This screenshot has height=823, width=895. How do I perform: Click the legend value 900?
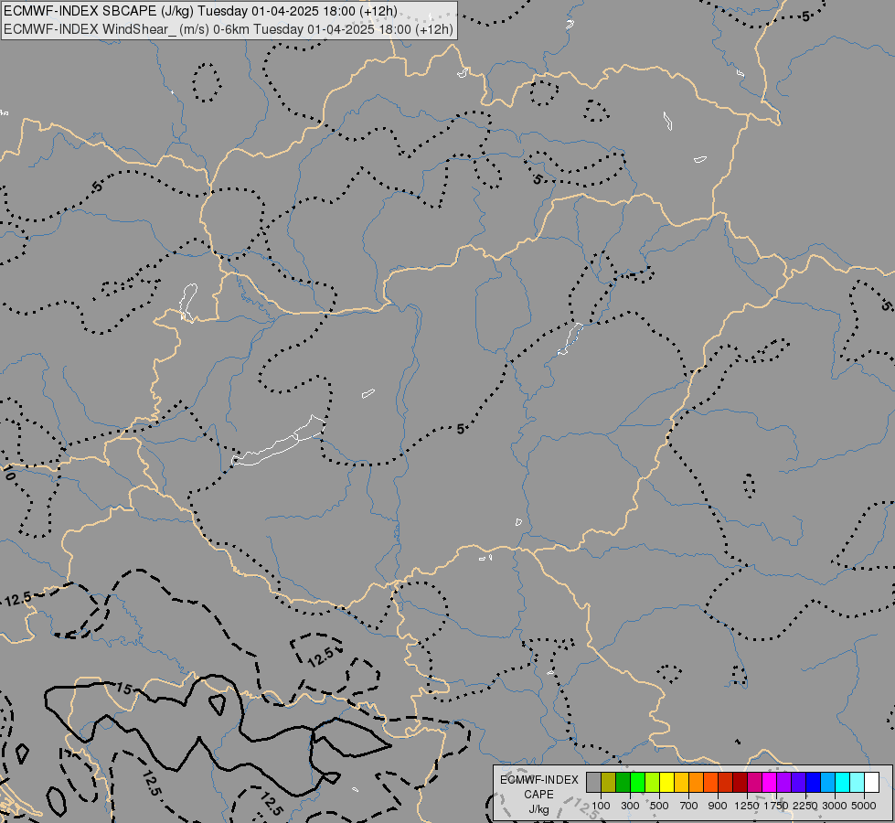pos(718,806)
